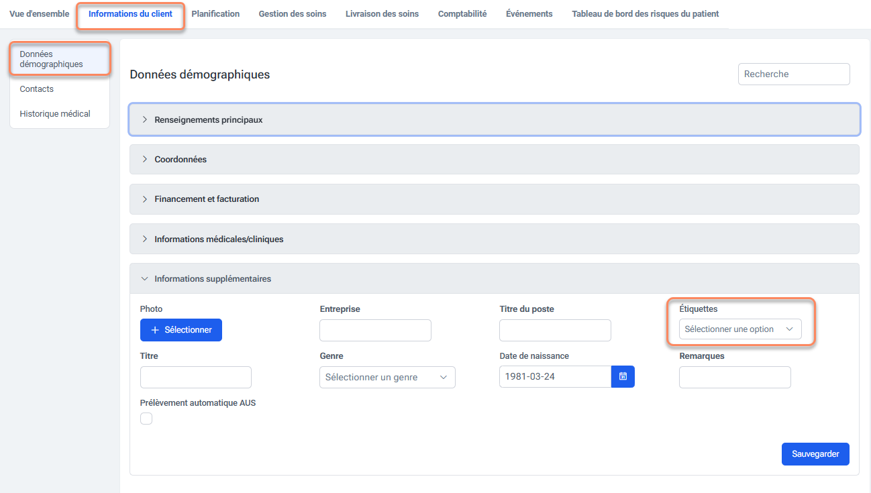Open the Planification tab
871x493 pixels.
tap(215, 14)
